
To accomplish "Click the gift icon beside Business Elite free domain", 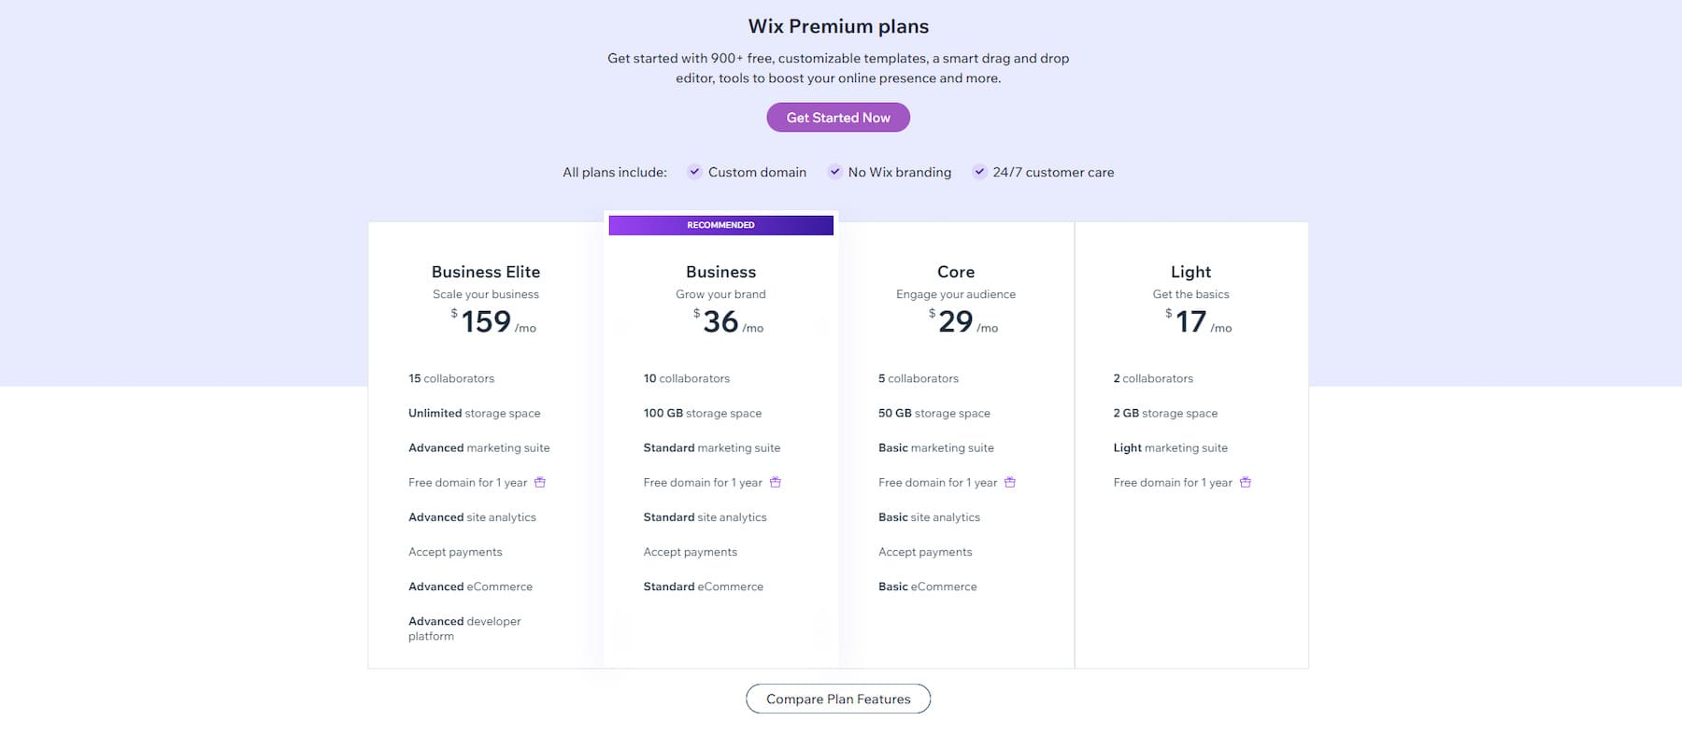I will click(542, 482).
